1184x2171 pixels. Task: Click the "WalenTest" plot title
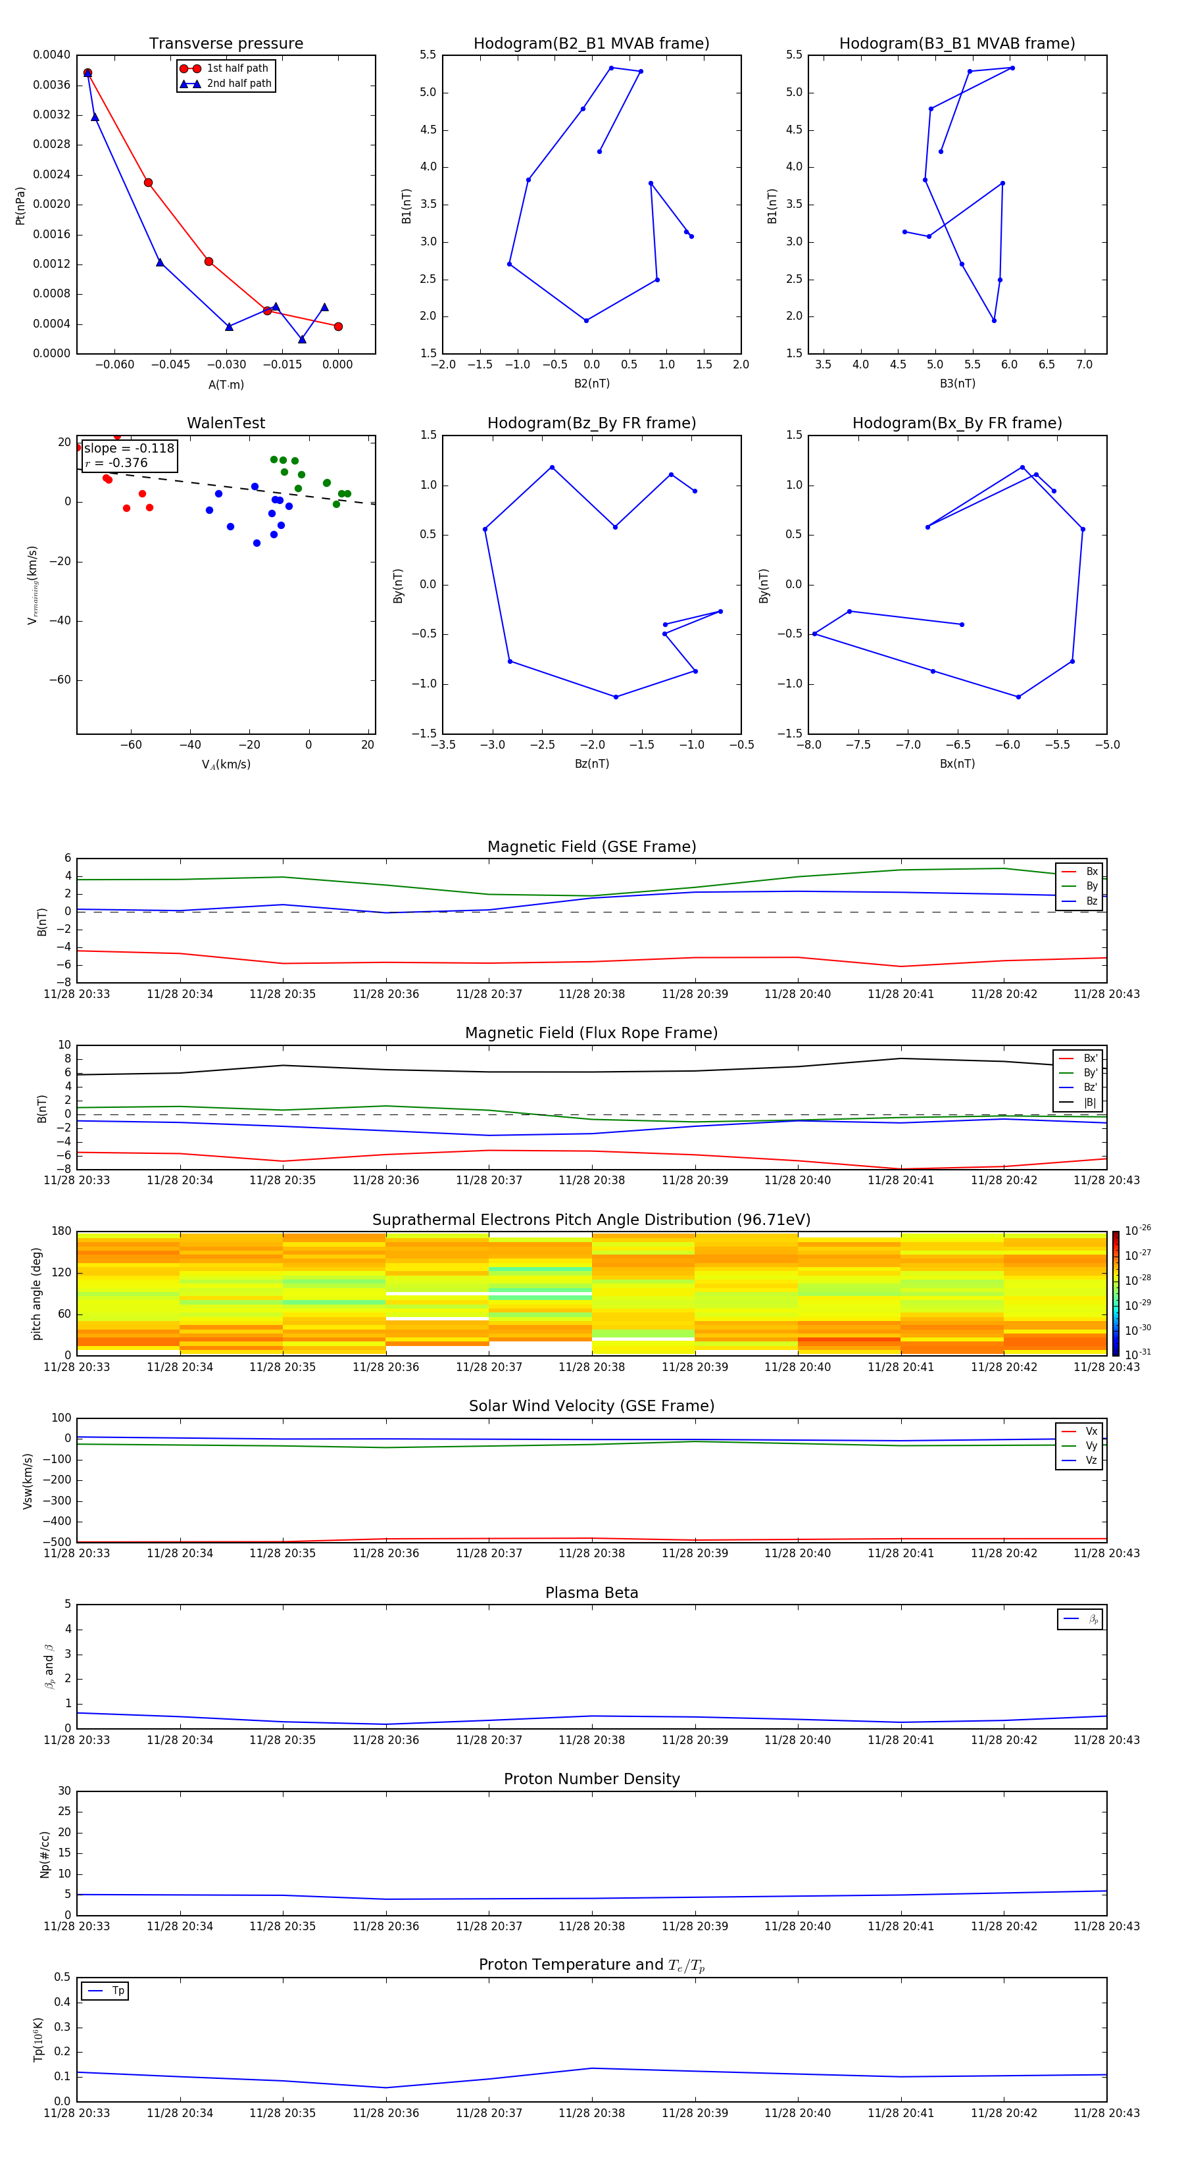click(x=226, y=423)
